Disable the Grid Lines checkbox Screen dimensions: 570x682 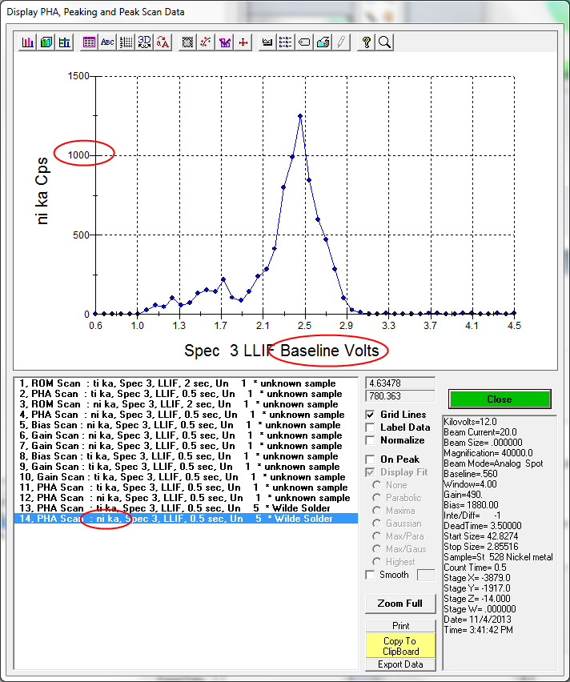point(371,415)
